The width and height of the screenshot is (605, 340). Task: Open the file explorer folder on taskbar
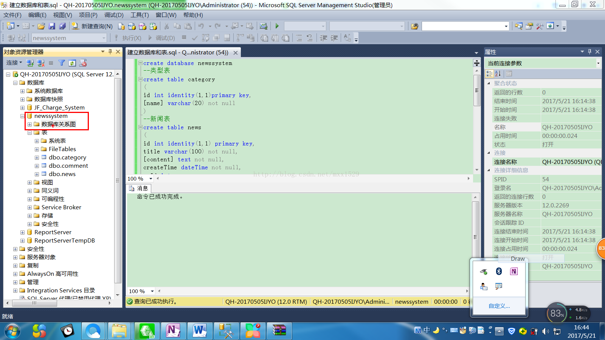pyautogui.click(x=119, y=331)
